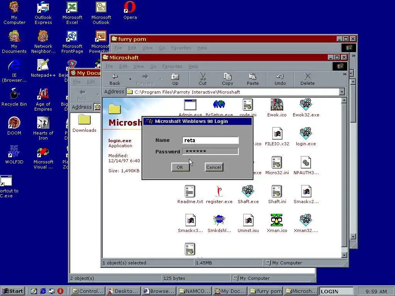Image resolution: width=395 pixels, height=296 pixels.
Task: Open Age of Empires desktop icon
Action: pyautogui.click(x=43, y=100)
